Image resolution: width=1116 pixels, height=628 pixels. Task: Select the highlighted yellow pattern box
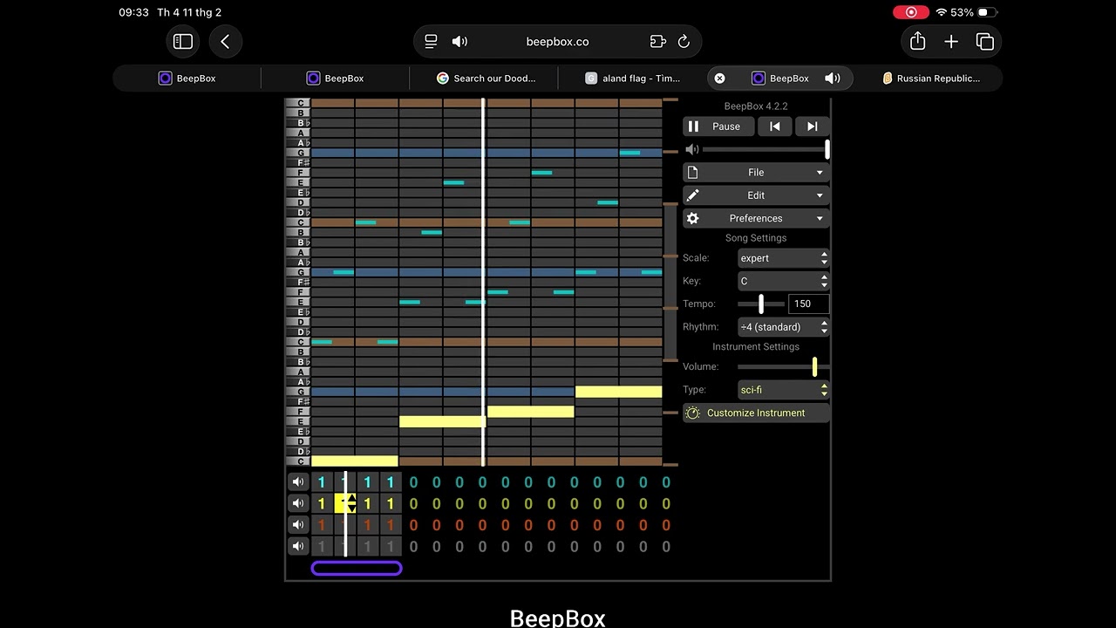pos(345,503)
